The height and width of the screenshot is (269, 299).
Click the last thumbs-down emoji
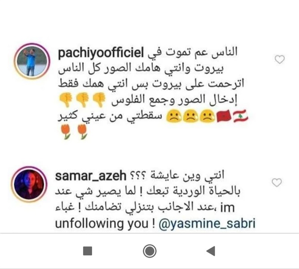pos(65,100)
